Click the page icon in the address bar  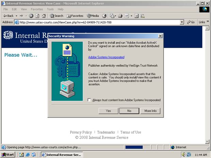(17, 22)
